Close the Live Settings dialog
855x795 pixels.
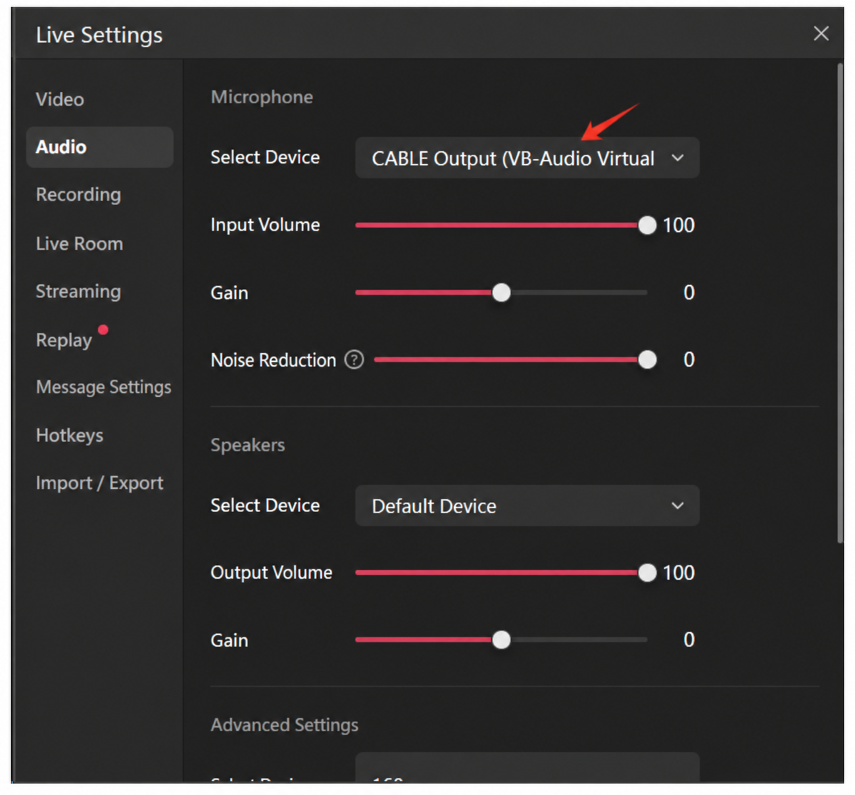pos(821,34)
